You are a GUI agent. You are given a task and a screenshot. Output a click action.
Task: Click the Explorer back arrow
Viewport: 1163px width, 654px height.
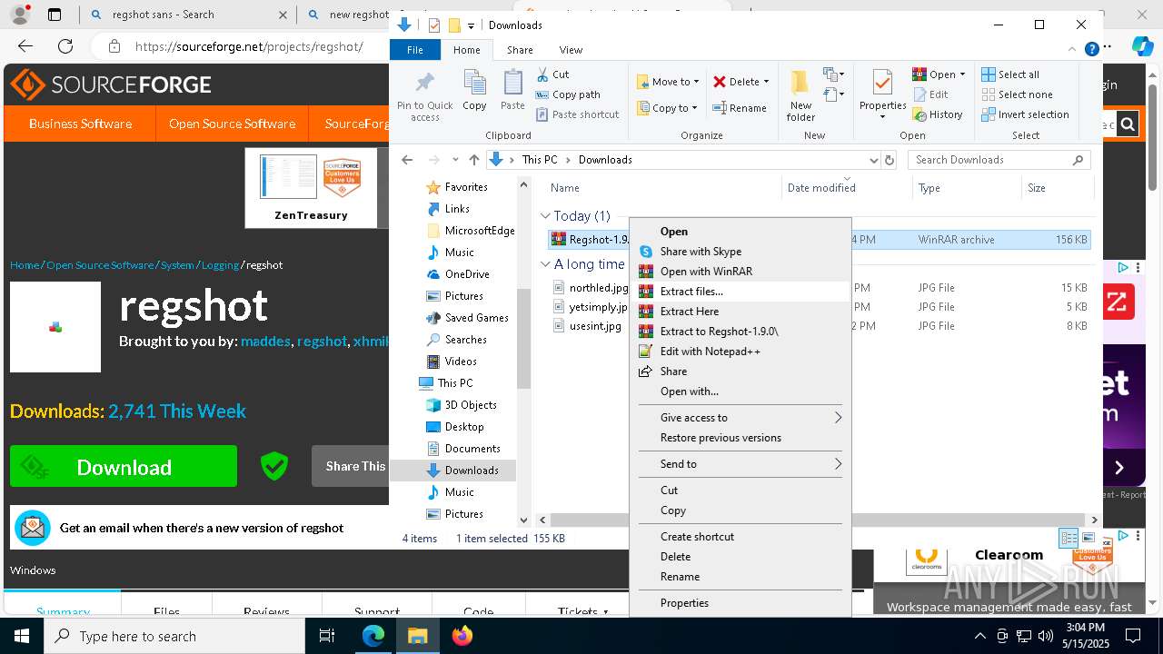[x=407, y=160]
